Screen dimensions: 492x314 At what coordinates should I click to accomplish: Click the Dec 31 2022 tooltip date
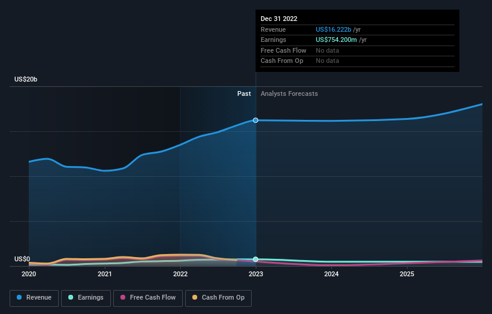coord(279,19)
